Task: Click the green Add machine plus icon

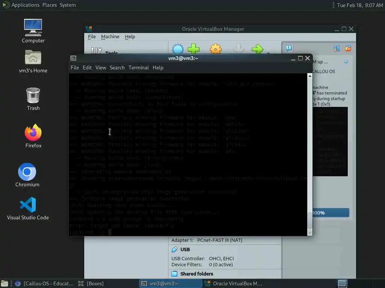Action: point(194,48)
